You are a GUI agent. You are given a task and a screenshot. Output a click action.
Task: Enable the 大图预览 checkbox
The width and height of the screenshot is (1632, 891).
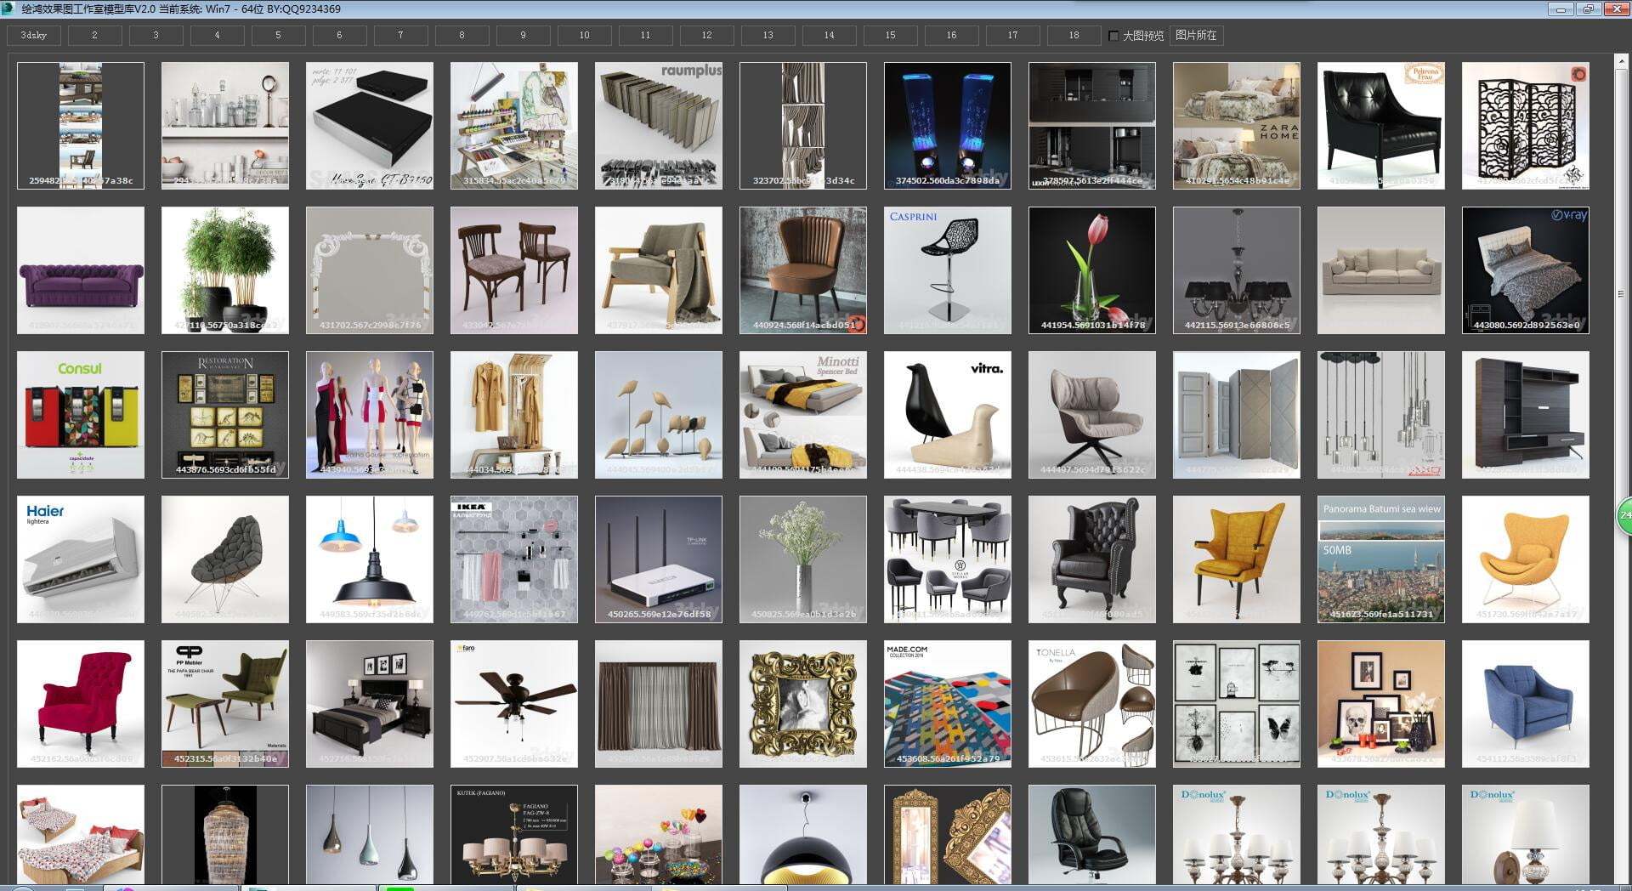click(x=1113, y=36)
